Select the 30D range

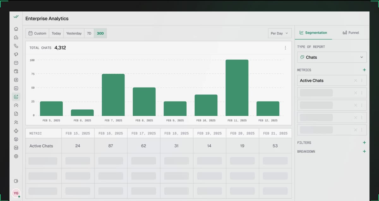(100, 33)
